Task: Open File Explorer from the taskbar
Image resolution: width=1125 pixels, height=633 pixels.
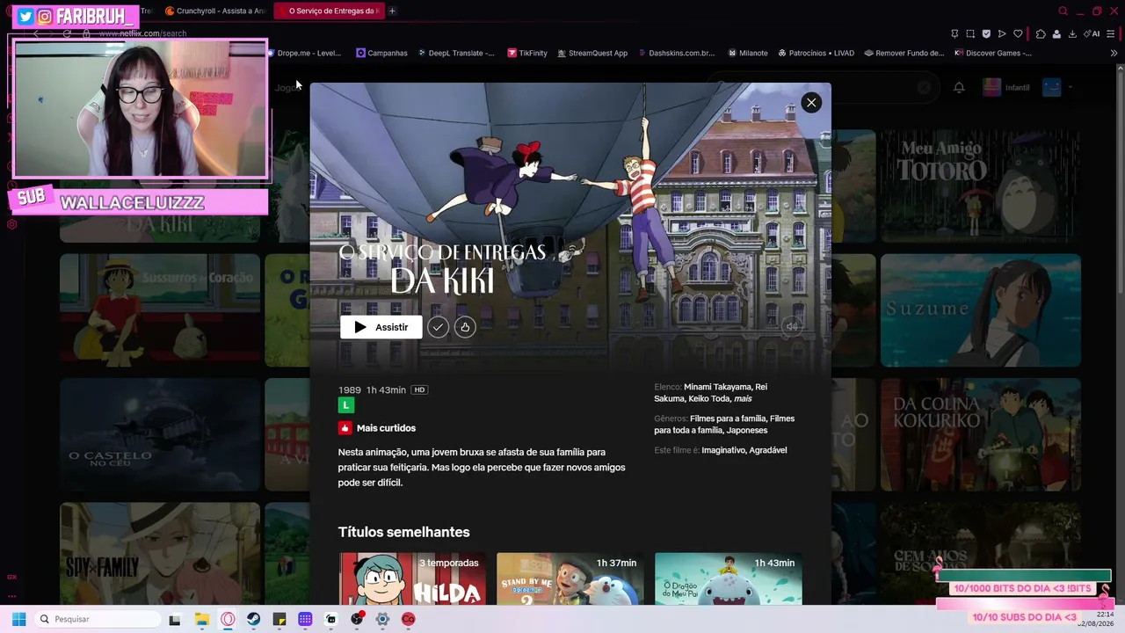Action: [x=202, y=619]
